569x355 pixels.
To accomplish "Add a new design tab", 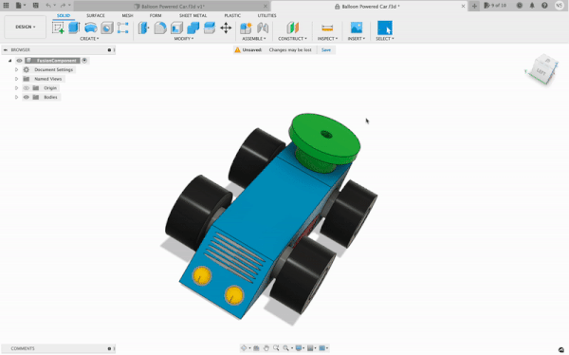I will 474,6.
